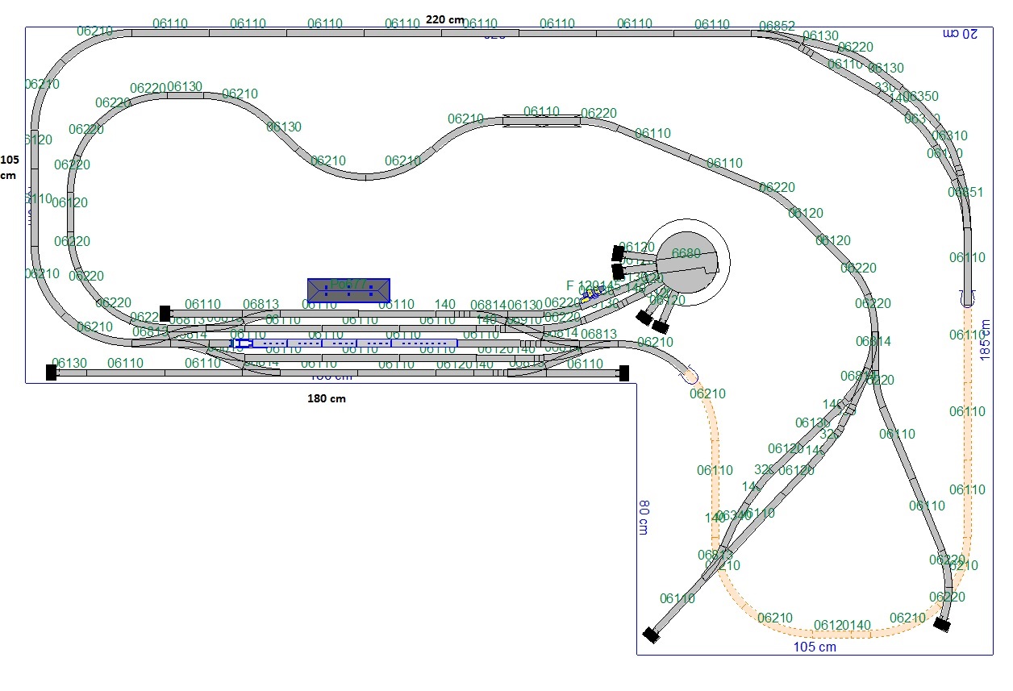This screenshot has height=691, width=1013.
Task: Select the 180 cm dimension label
Action: pos(327,398)
